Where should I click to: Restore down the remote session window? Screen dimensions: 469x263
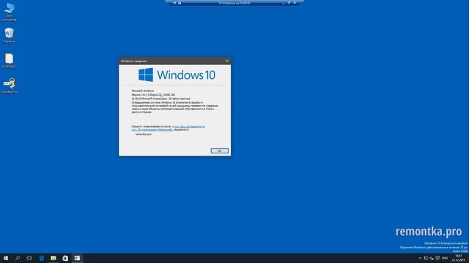click(289, 3)
